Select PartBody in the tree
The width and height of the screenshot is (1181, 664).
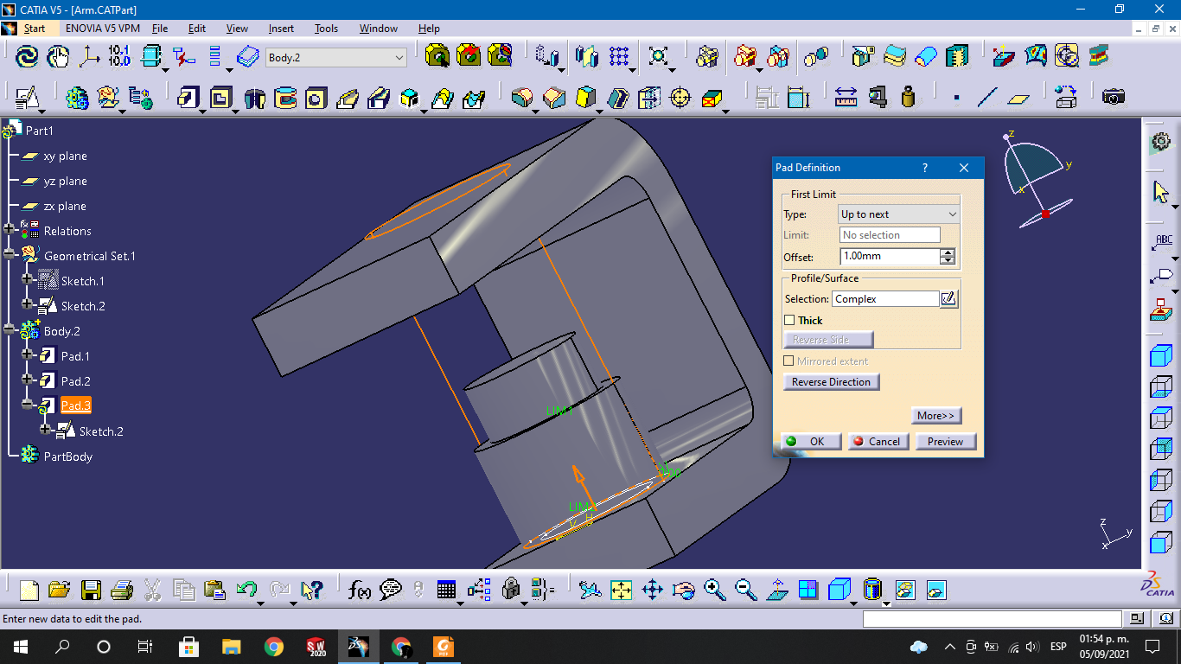click(x=67, y=456)
